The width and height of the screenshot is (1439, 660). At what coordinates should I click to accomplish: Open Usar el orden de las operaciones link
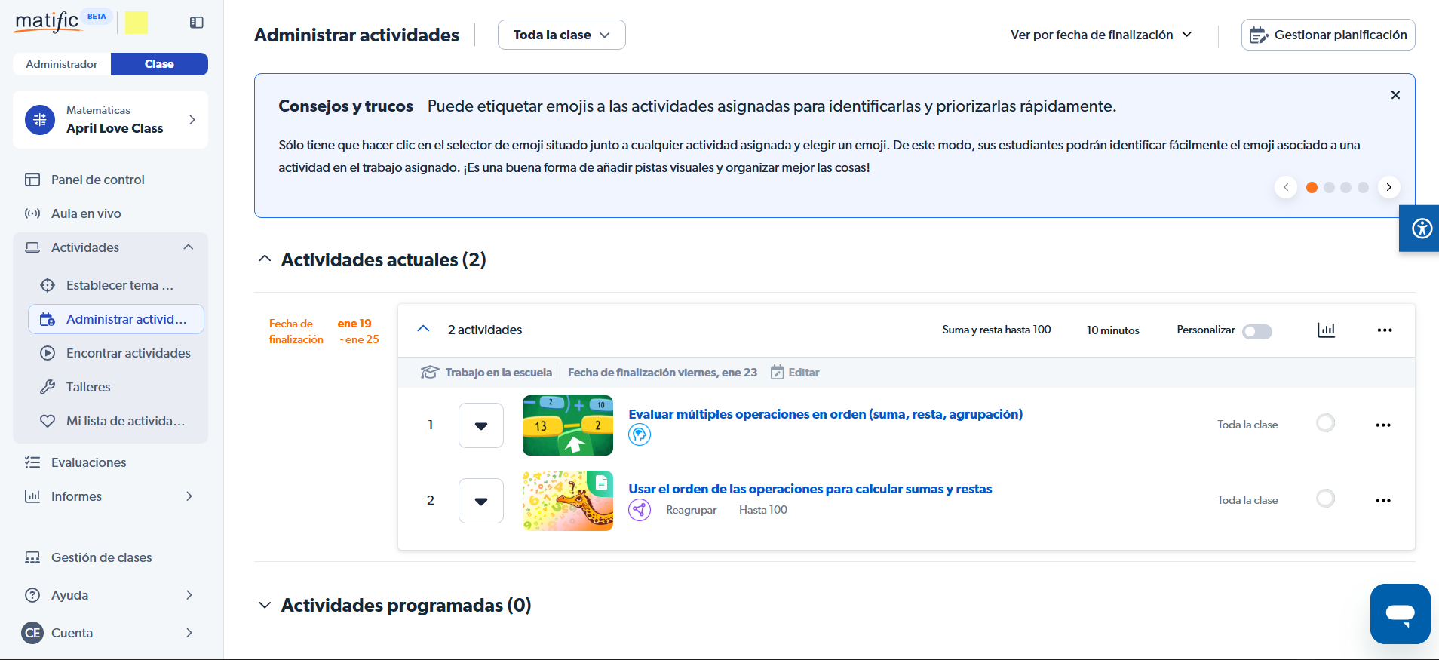(x=810, y=489)
